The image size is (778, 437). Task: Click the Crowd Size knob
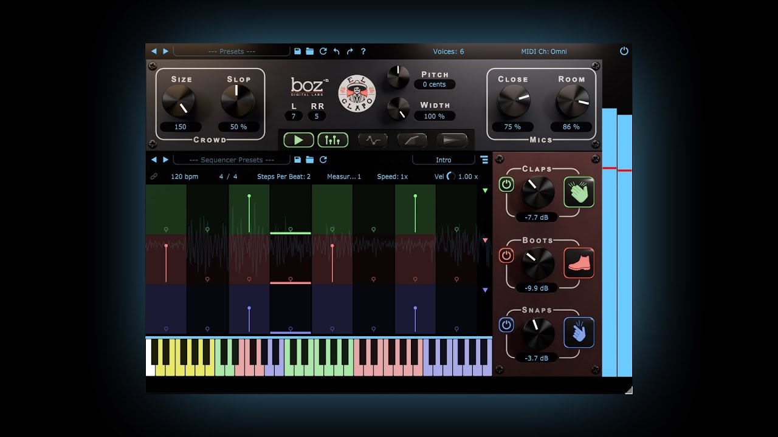click(x=179, y=101)
